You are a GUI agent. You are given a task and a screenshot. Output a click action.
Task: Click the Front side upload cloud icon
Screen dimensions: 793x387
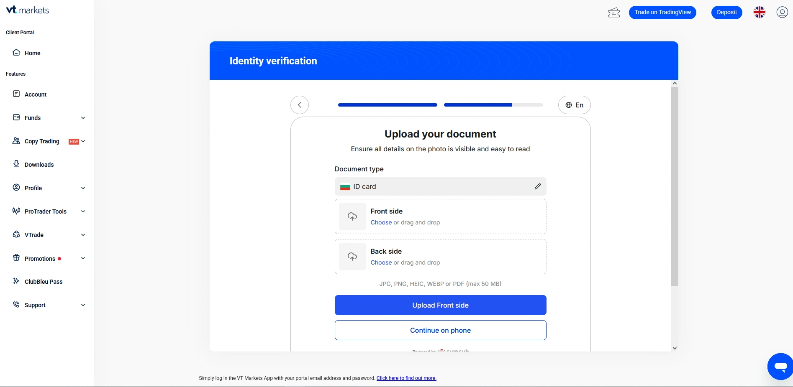point(352,216)
